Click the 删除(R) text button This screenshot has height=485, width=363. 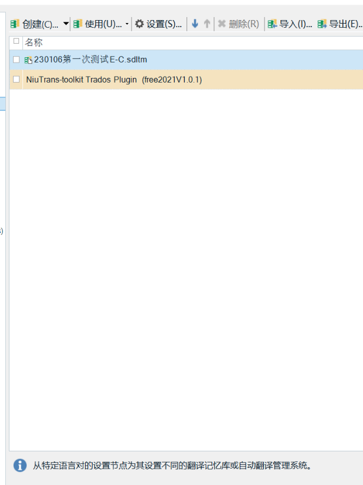tap(244, 24)
